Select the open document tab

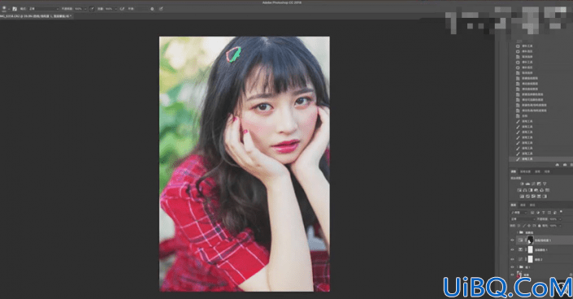point(36,16)
